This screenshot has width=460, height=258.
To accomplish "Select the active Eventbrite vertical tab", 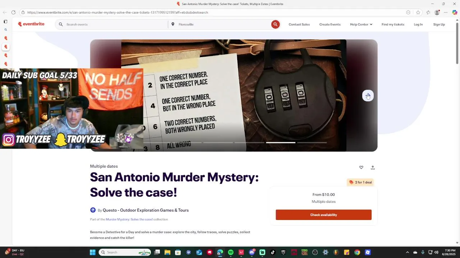I will click(x=5, y=47).
